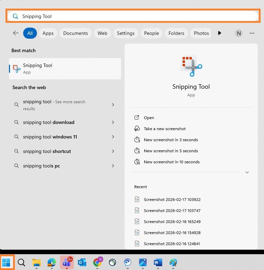This screenshot has height=270, width=264.
Task: Switch to the Apps filter tab
Action: coord(48,33)
